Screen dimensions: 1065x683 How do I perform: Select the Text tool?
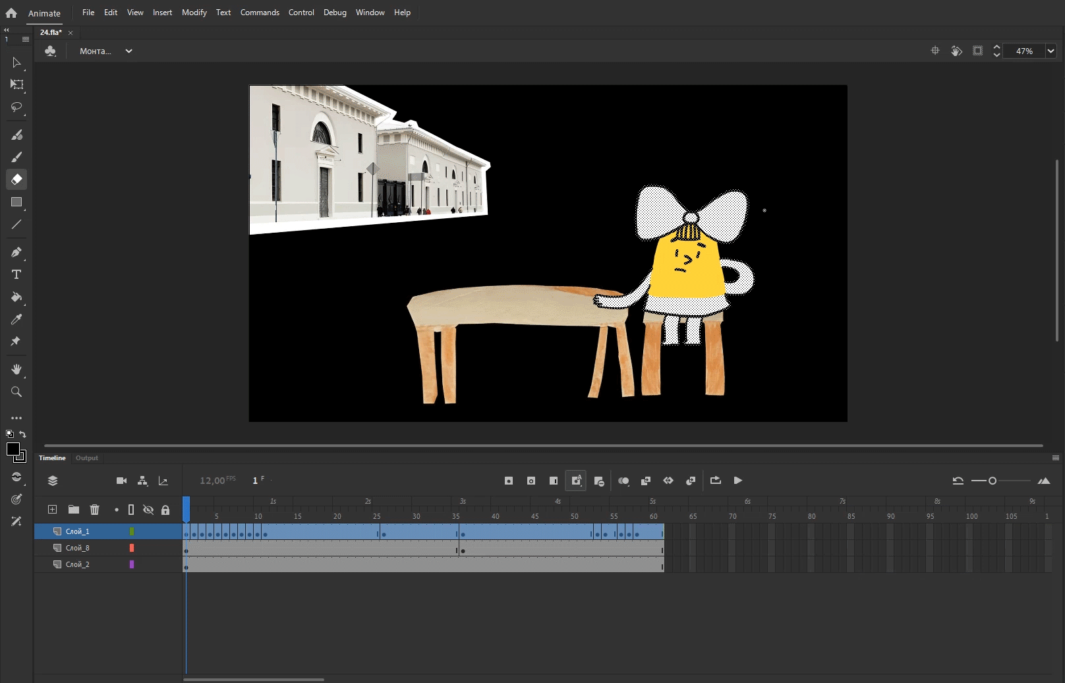(x=16, y=274)
